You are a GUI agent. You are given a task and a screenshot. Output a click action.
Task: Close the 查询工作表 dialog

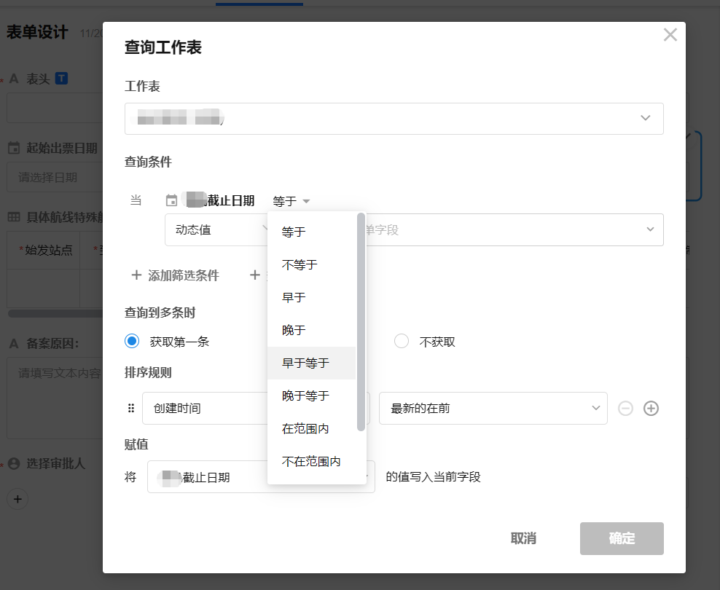point(670,35)
